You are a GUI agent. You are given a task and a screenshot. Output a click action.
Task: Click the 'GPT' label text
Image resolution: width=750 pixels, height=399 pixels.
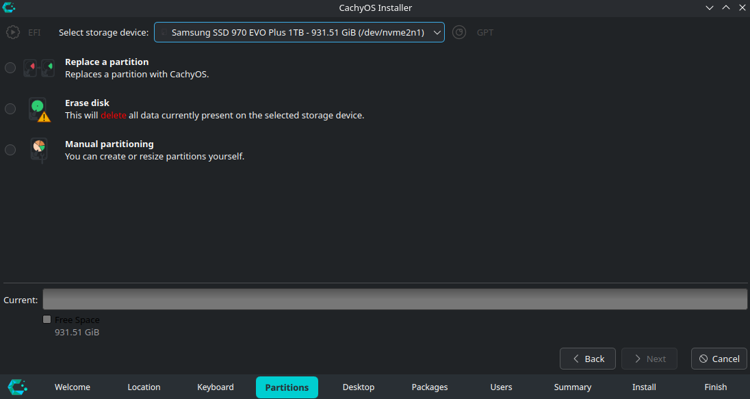pyautogui.click(x=485, y=33)
